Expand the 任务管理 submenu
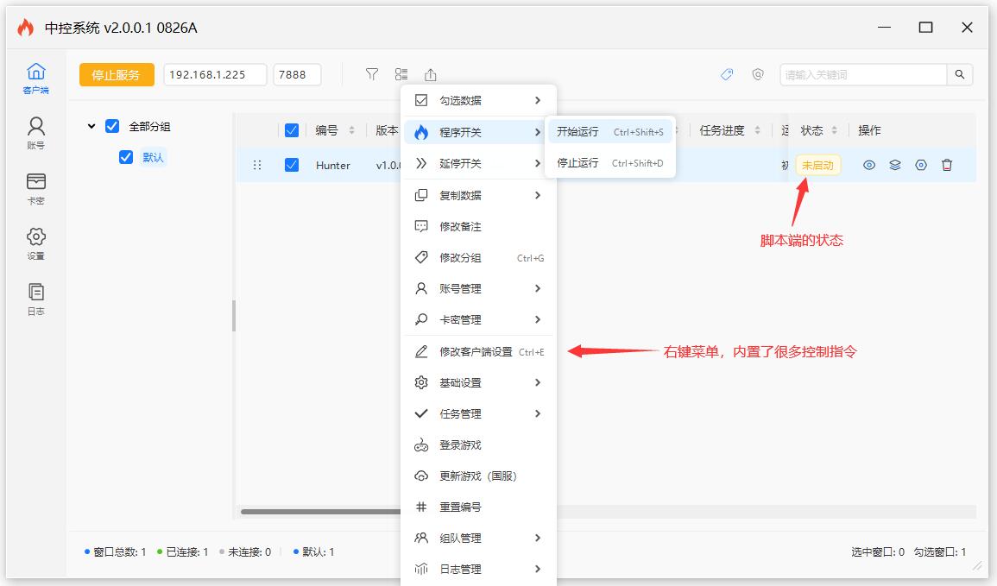The image size is (997, 586). [479, 413]
